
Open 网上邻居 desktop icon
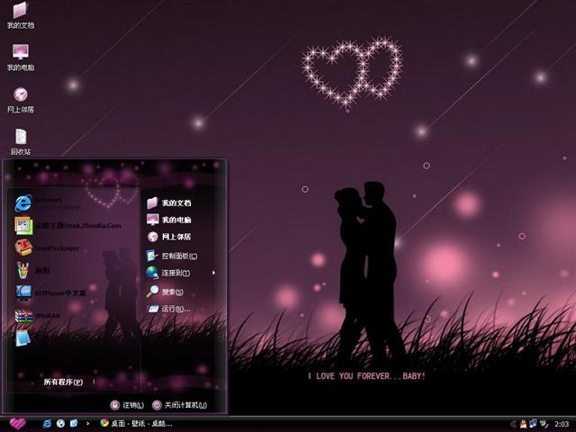[21, 100]
